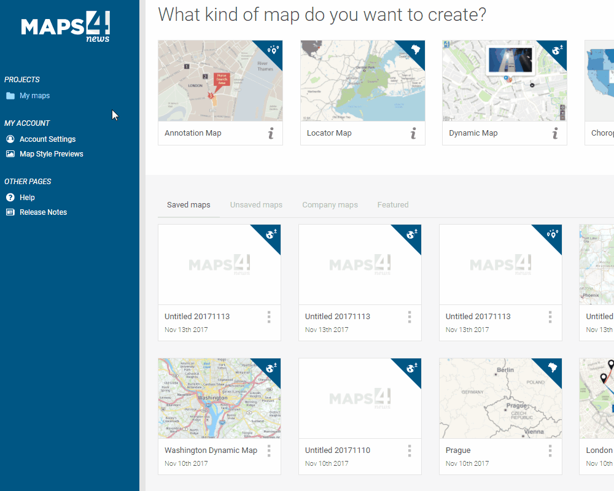Click the Release Notes icon
Image resolution: width=614 pixels, height=491 pixels.
pyautogui.click(x=10, y=212)
